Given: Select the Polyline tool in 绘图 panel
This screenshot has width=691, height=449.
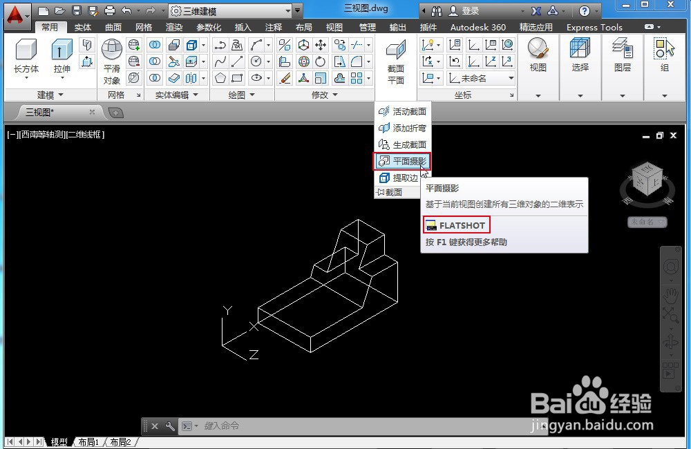Looking at the screenshot, I should click(x=220, y=45).
